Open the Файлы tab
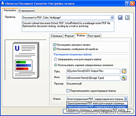The width and height of the screenshot is (136, 116). click(81, 36)
